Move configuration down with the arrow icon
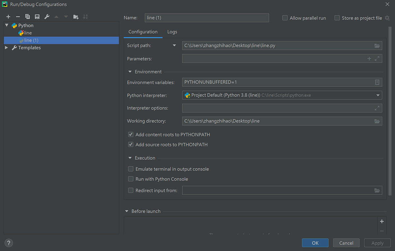Viewport: 395px width, 251px height. click(66, 17)
